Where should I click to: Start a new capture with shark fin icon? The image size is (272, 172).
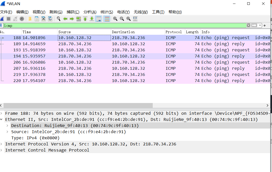(x=2, y=19)
